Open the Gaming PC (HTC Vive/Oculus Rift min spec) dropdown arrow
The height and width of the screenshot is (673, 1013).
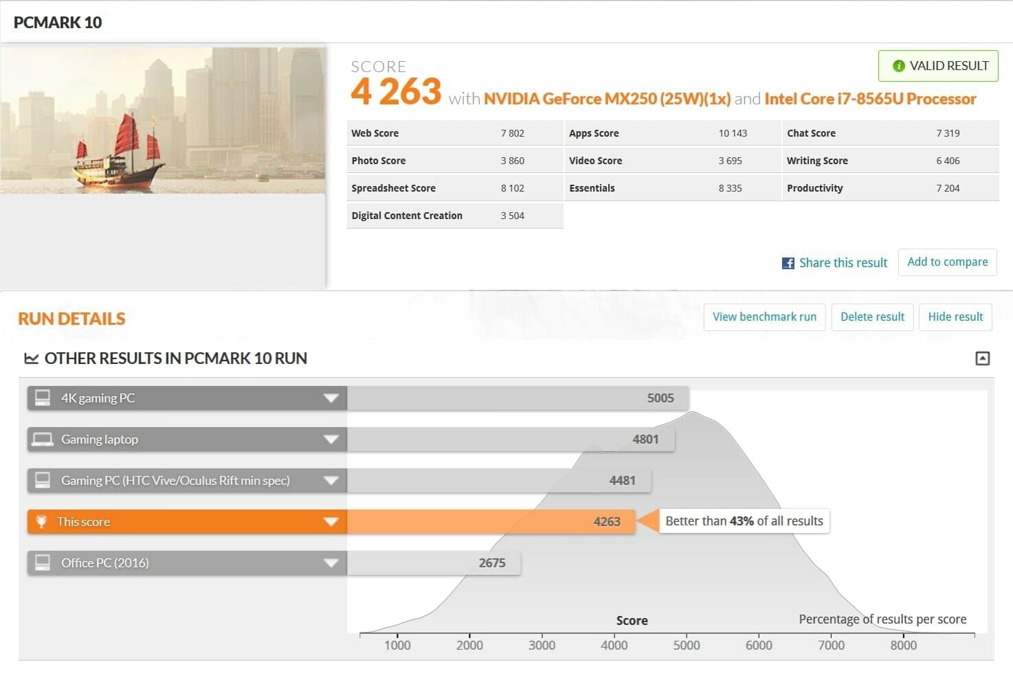coord(331,481)
